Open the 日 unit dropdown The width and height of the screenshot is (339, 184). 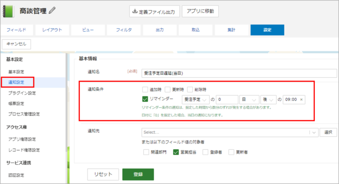(249, 99)
